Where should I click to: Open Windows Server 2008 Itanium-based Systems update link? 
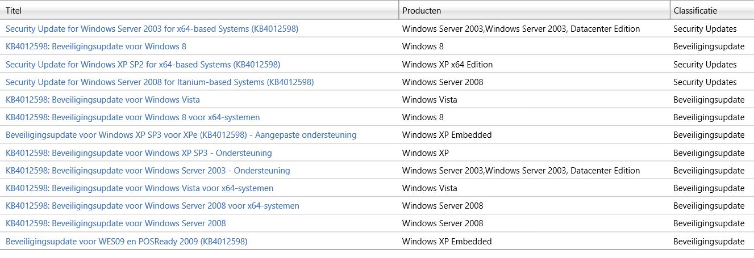[160, 82]
